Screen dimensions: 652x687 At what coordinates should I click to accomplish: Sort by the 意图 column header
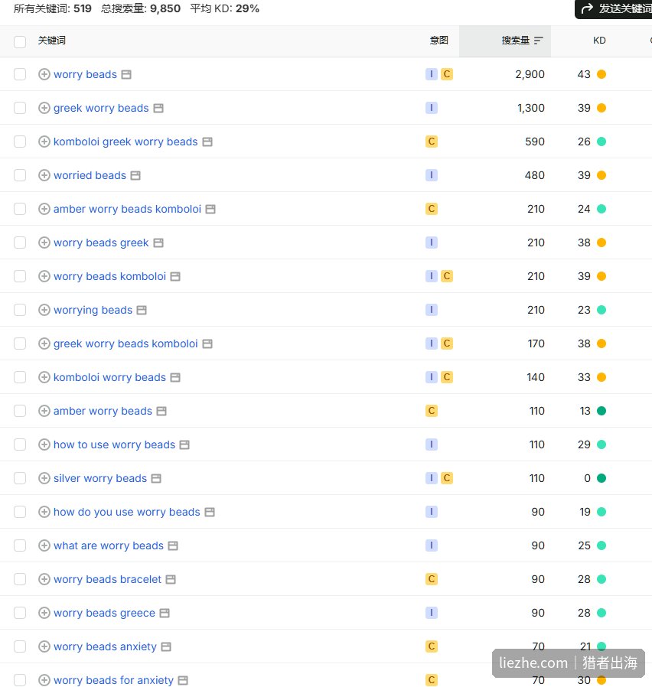click(438, 41)
